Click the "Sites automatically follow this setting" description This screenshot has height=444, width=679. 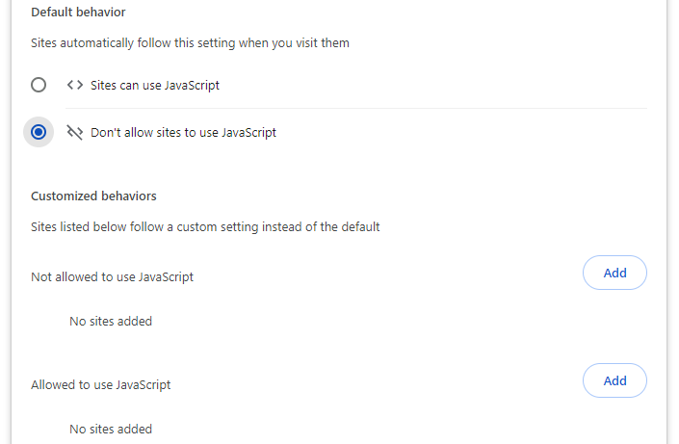(x=190, y=42)
